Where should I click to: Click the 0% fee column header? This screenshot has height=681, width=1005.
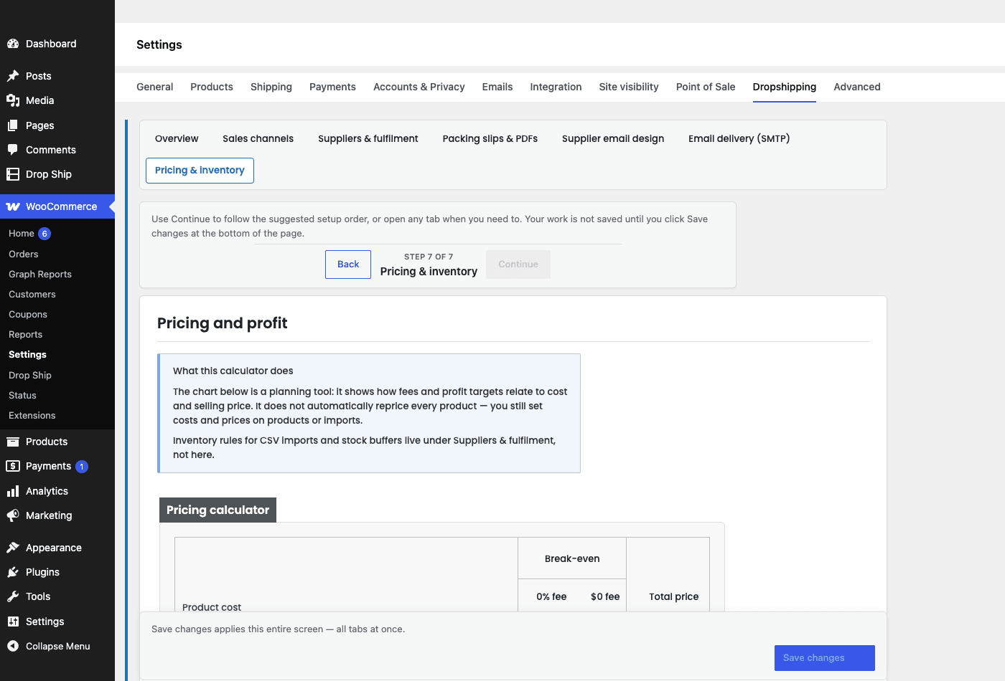(x=551, y=596)
